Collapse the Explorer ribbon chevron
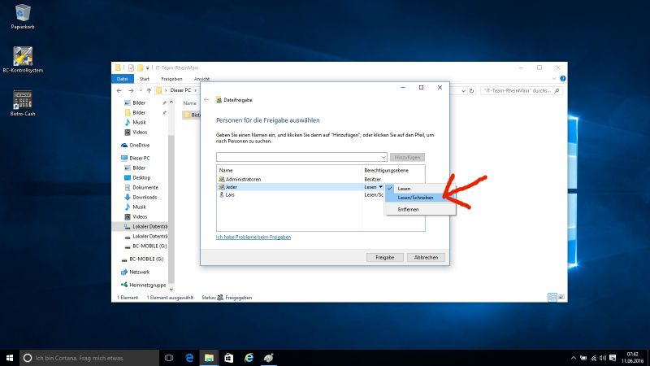Viewport: 650px width, 366px height. (x=554, y=78)
